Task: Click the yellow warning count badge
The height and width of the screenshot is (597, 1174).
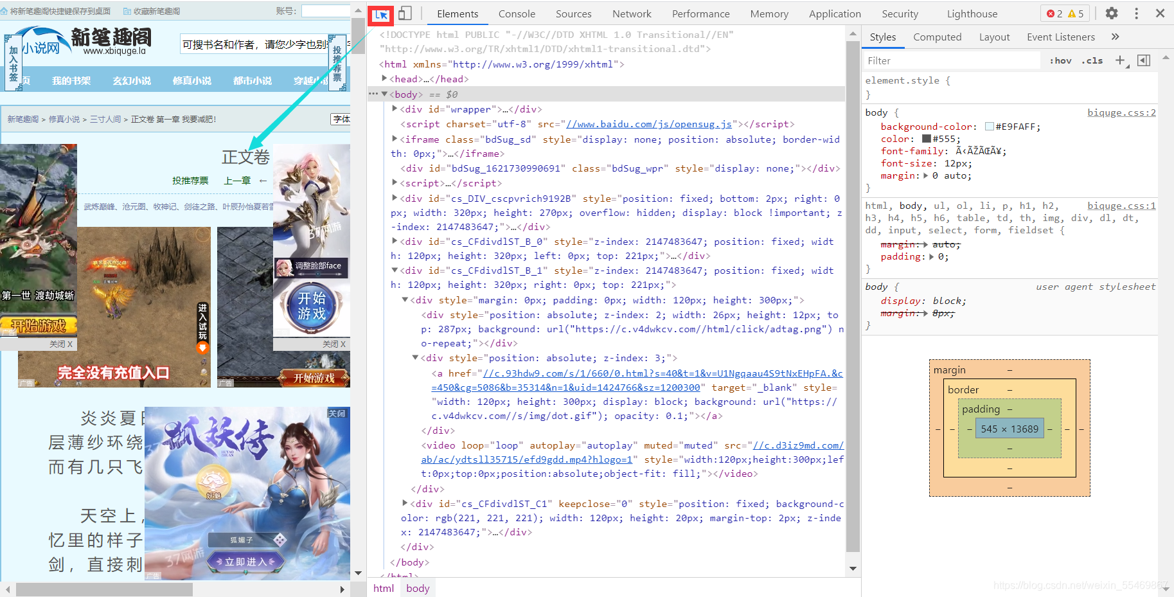Action: pos(1076,13)
